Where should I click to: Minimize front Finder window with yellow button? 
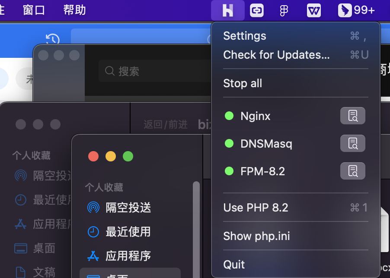pyautogui.click(x=111, y=156)
